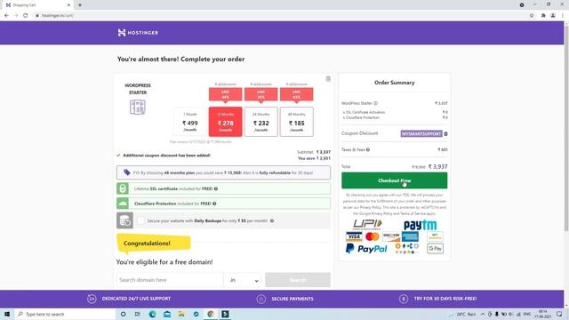The image size is (569, 320).
Task: Click the MYSMARTSUPPORT coupon tag
Action: (421, 134)
